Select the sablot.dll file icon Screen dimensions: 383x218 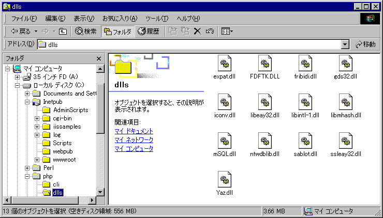pyautogui.click(x=305, y=141)
